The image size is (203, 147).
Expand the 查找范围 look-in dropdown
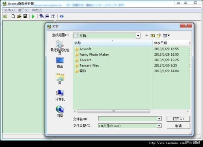[x=138, y=36]
